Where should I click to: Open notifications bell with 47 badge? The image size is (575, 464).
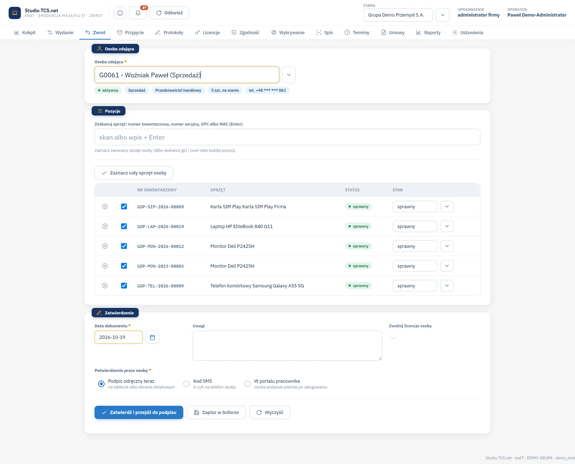(138, 13)
